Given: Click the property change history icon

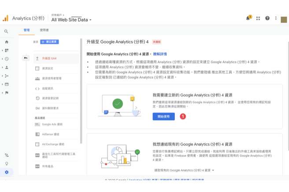Looking at the screenshot, I should tap(37, 98).
